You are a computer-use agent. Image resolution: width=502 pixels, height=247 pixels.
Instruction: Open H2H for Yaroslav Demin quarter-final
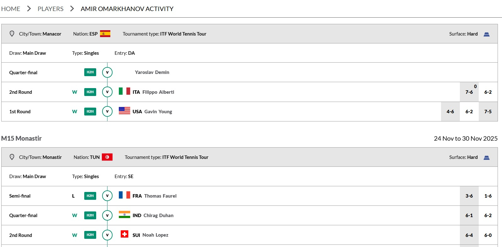pyautogui.click(x=90, y=72)
